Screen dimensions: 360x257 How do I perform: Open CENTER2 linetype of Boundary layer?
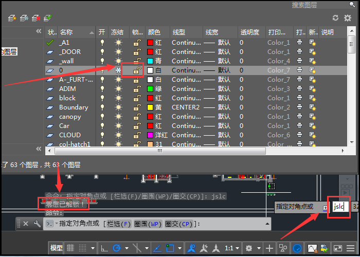(186, 107)
